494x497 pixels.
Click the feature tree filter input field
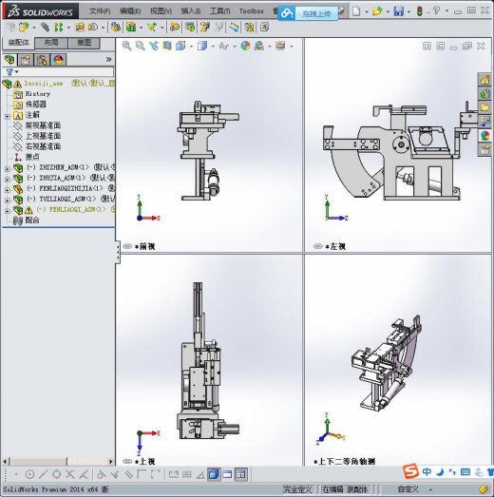pyautogui.click(x=66, y=72)
